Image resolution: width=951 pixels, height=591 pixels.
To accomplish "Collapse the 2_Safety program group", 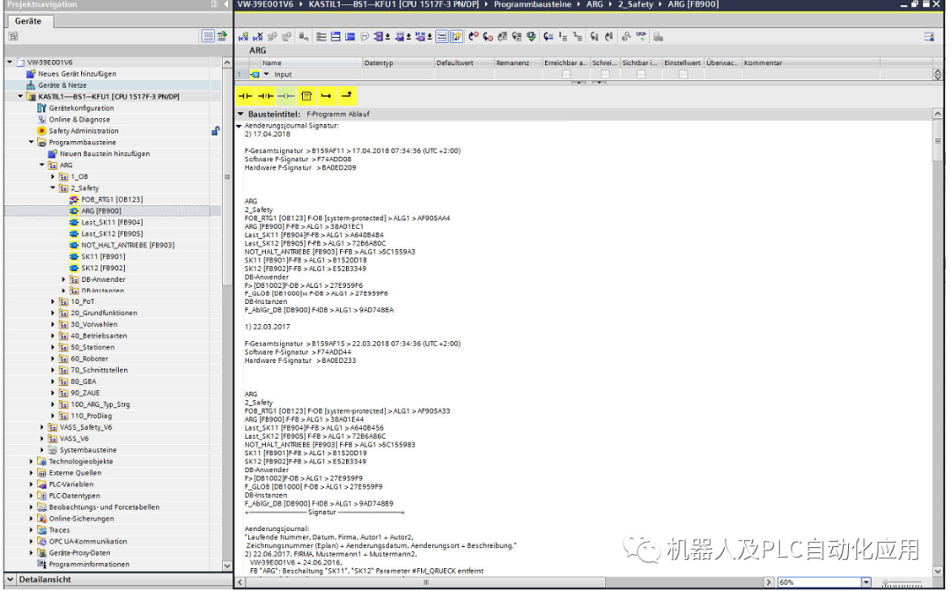I will click(x=52, y=187).
